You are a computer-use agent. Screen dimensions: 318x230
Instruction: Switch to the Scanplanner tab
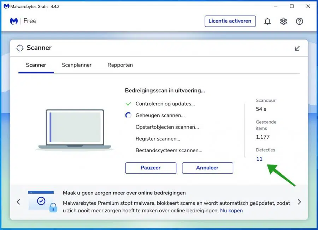(x=77, y=65)
